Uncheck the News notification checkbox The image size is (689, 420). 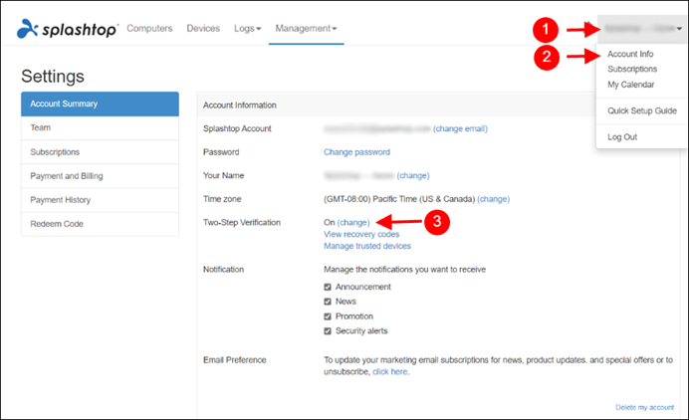pos(328,302)
